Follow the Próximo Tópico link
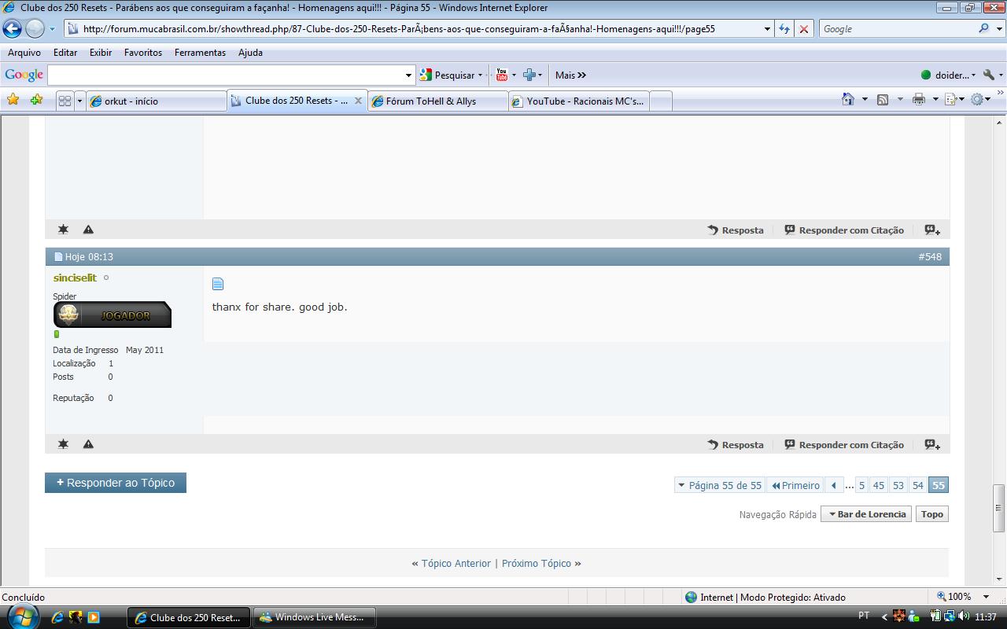Viewport: 1007px width, 629px height. click(536, 563)
